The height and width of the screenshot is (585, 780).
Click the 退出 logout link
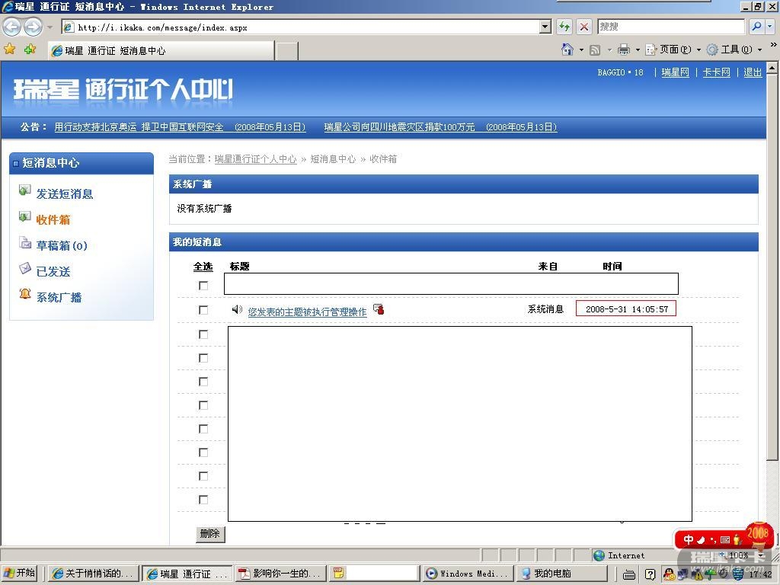753,72
